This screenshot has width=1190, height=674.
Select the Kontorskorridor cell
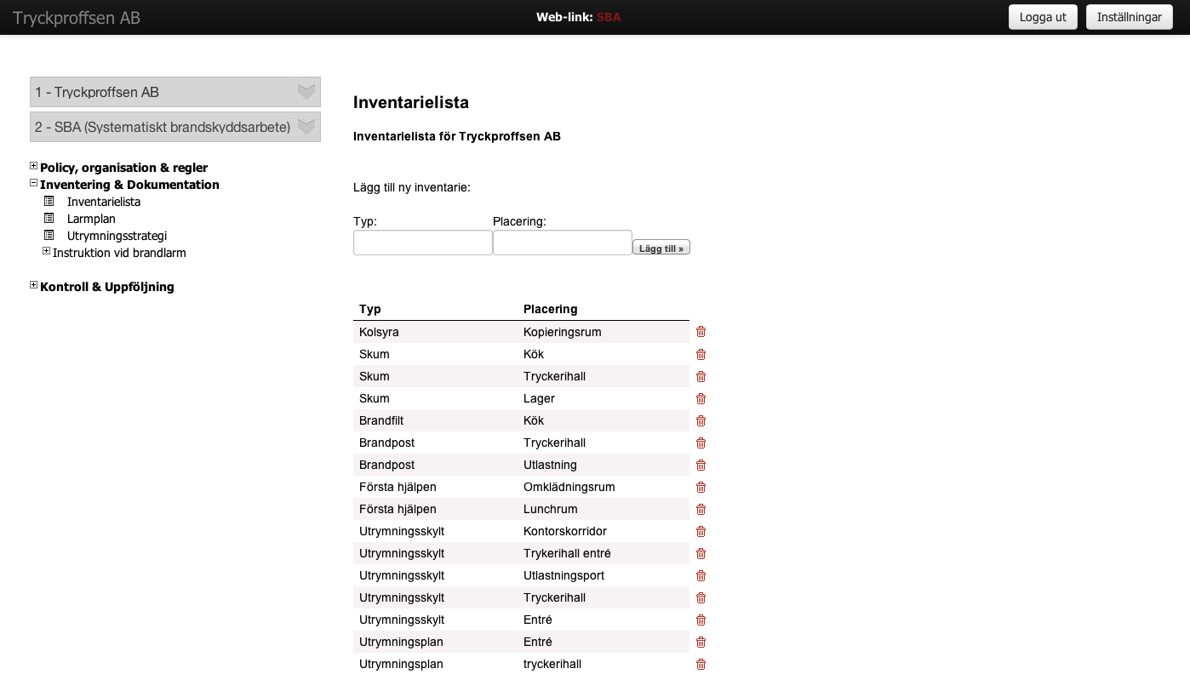565,531
